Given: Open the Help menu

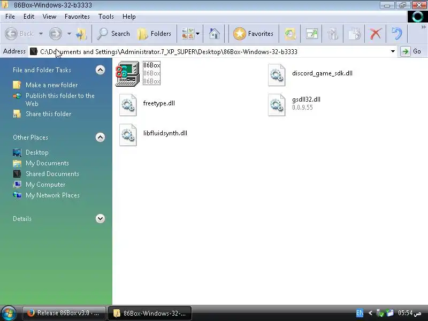Looking at the screenshot, I should coord(129,17).
